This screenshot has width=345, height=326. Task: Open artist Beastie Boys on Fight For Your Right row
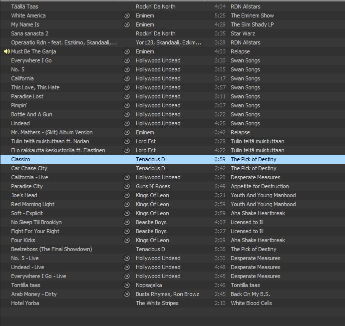151,232
